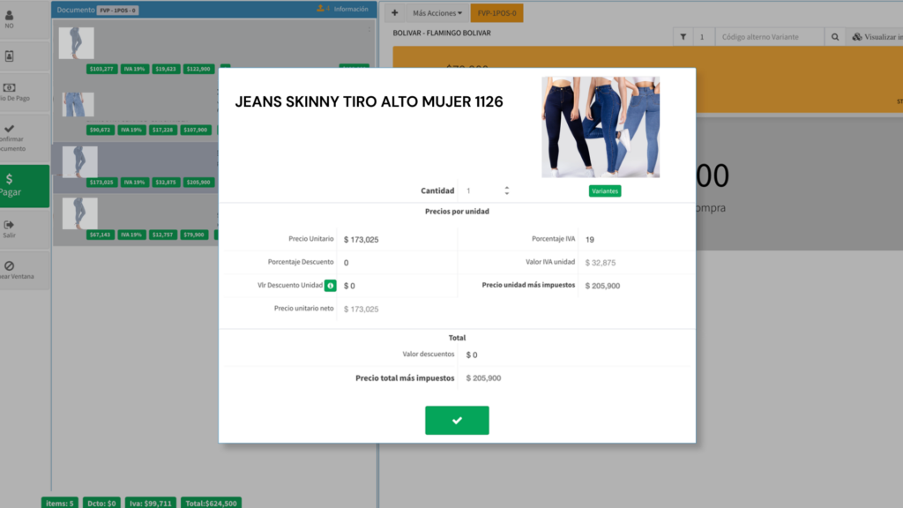This screenshot has width=903, height=508.
Task: Open the Medio De Pago money icon
Action: pyautogui.click(x=9, y=87)
